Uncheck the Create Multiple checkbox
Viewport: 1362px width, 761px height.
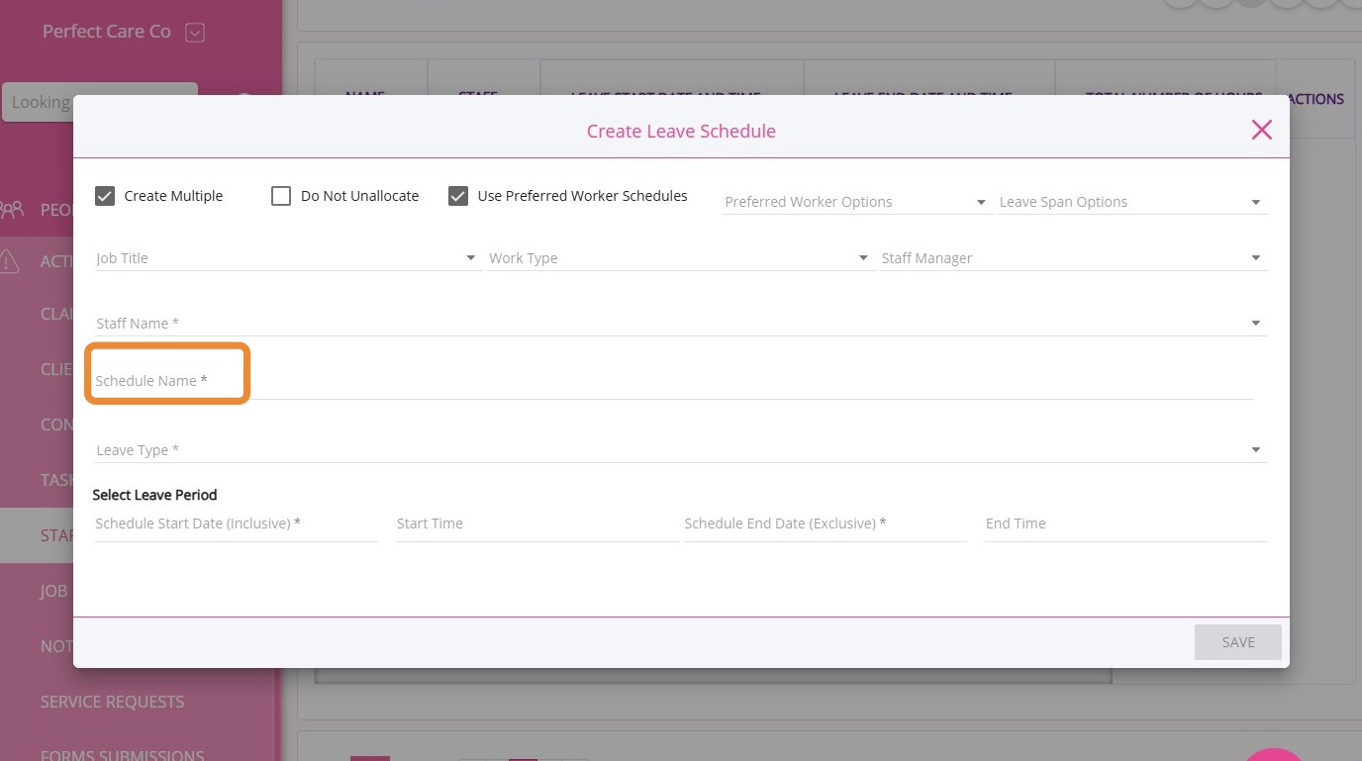[106, 196]
